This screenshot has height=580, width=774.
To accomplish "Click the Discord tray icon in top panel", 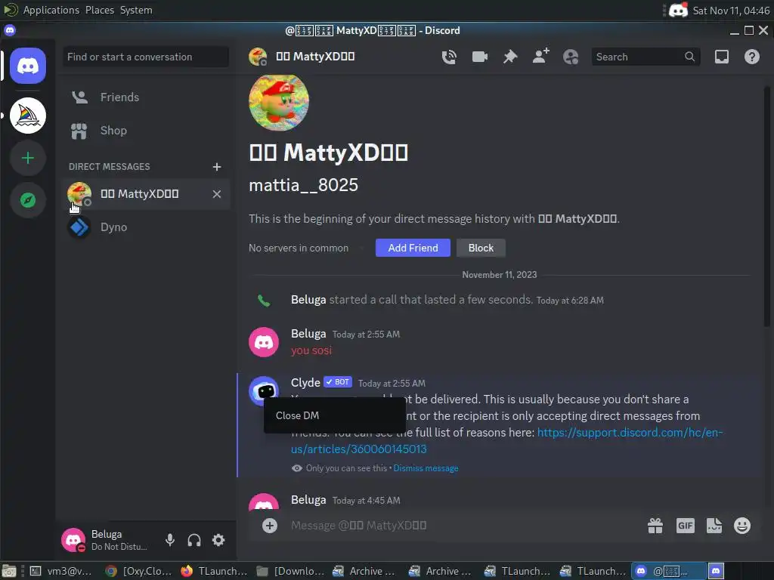I will [678, 10].
